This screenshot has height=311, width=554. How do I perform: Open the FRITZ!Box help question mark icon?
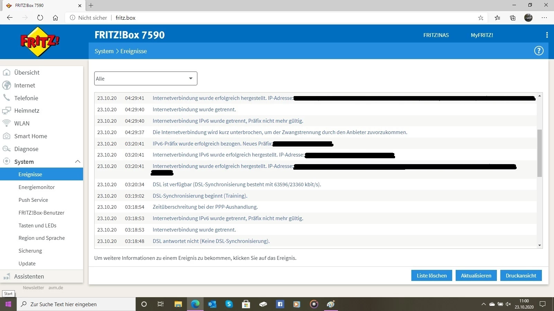pos(539,51)
